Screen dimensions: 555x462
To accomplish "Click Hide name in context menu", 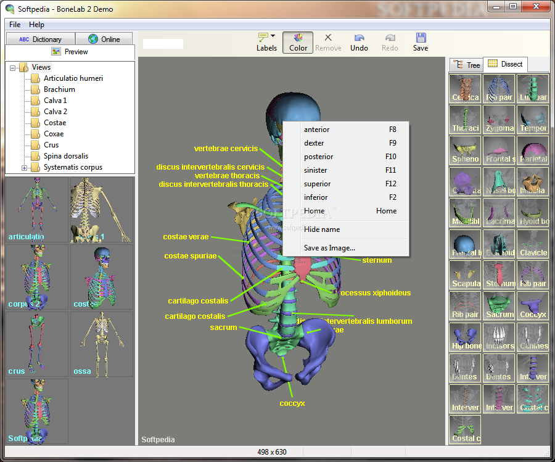I will point(346,229).
